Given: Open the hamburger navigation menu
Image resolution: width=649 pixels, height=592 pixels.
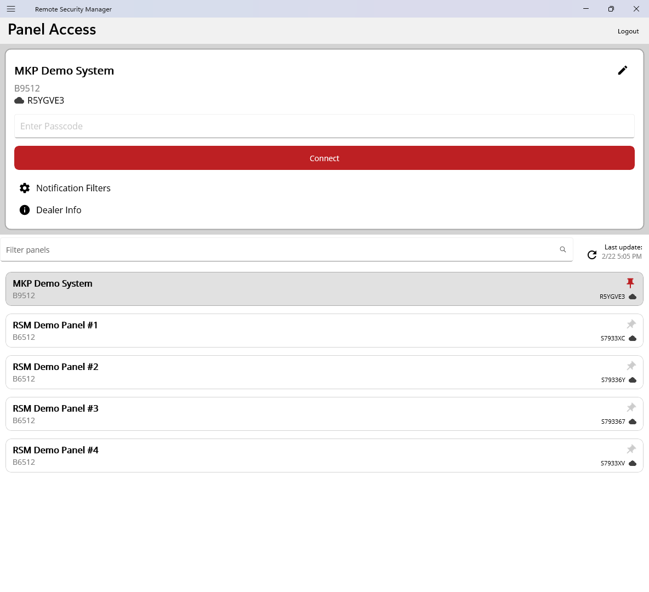Looking at the screenshot, I should (x=11, y=9).
